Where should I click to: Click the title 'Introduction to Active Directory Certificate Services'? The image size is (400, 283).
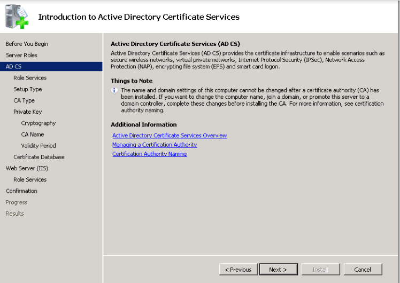(139, 17)
